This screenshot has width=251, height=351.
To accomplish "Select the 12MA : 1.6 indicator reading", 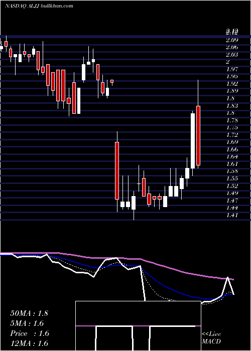I will tap(29, 343).
